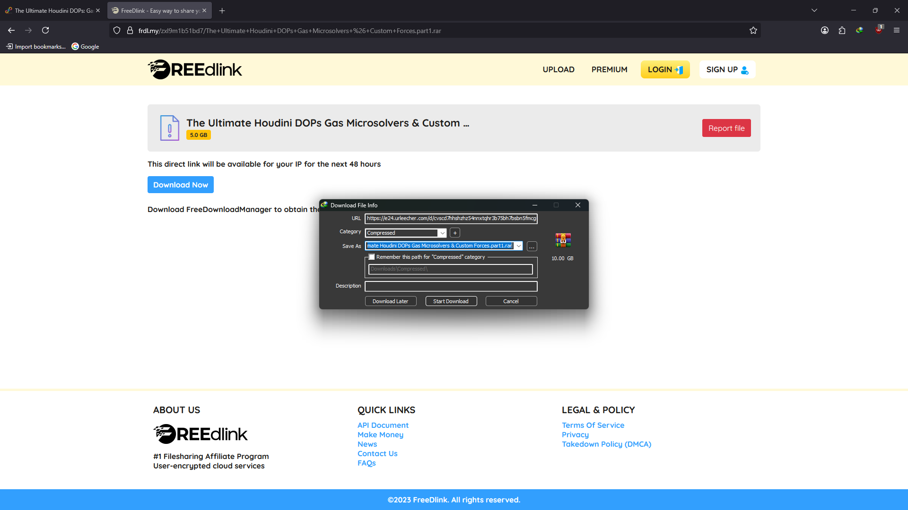
Task: Reload the current page
Action: [45, 30]
